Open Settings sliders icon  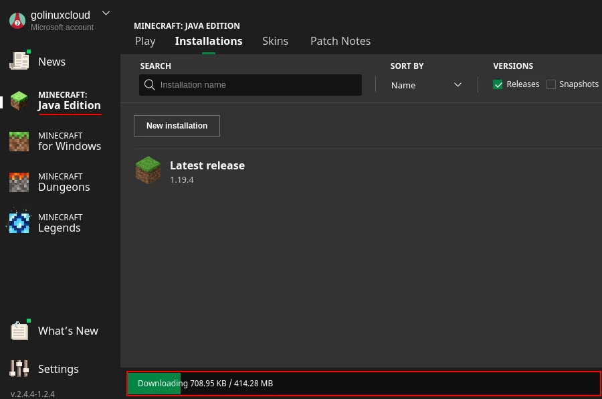pos(19,368)
